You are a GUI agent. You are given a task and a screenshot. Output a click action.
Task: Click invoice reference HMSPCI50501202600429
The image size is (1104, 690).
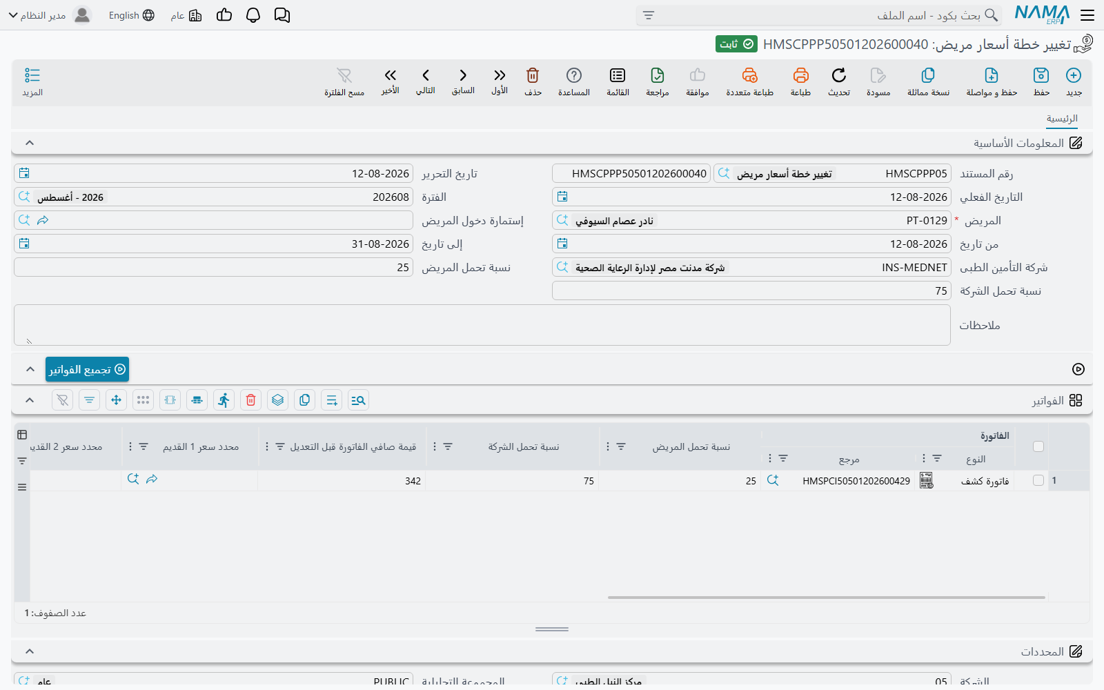[856, 481]
